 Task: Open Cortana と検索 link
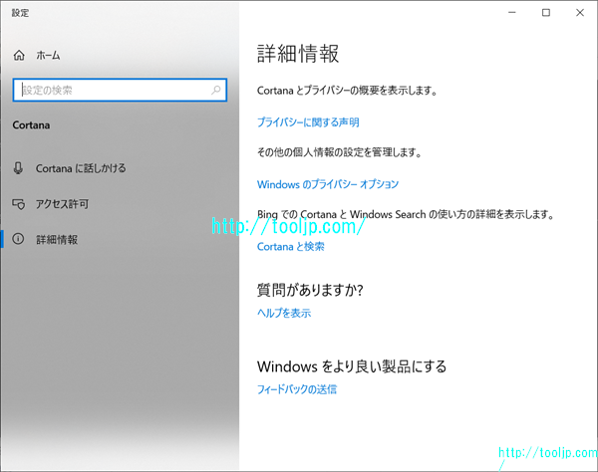[x=291, y=247]
